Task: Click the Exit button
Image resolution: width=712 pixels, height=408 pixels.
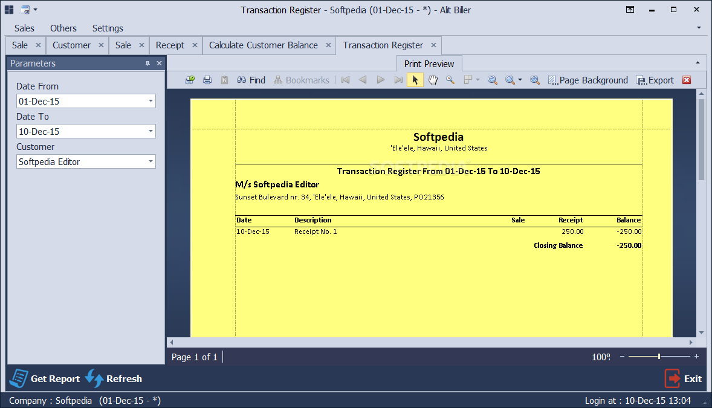Action: (684, 378)
